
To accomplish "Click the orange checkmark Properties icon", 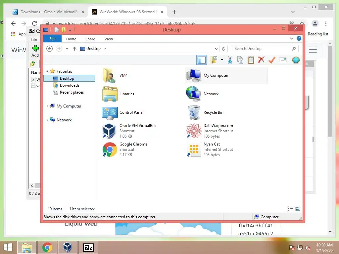I will coord(272,60).
